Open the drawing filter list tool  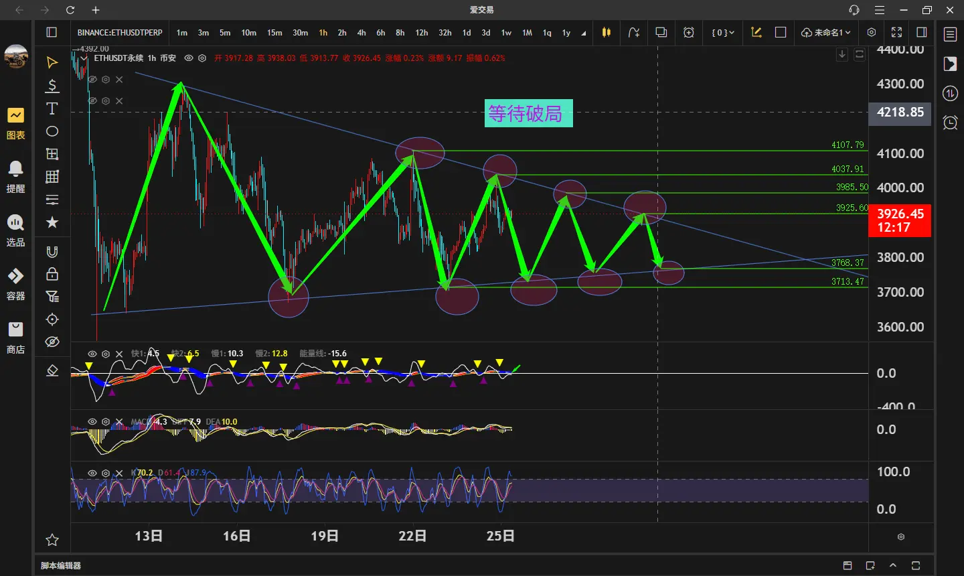tap(52, 297)
